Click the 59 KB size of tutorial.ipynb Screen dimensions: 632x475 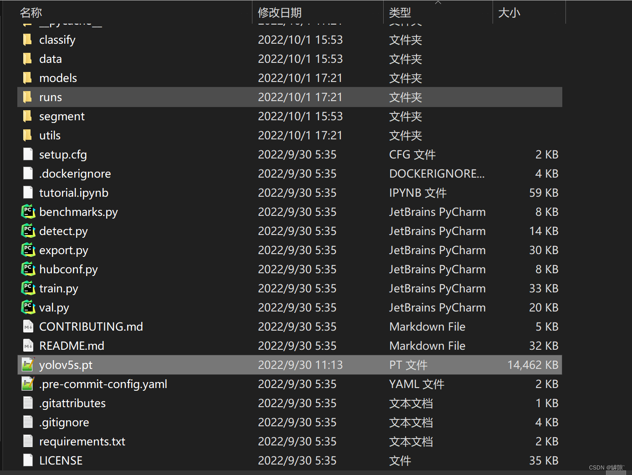[x=544, y=193]
